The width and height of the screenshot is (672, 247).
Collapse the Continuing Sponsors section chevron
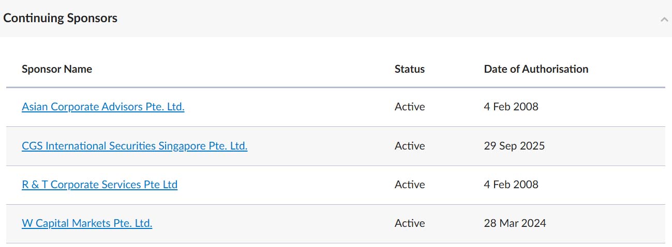pyautogui.click(x=664, y=20)
